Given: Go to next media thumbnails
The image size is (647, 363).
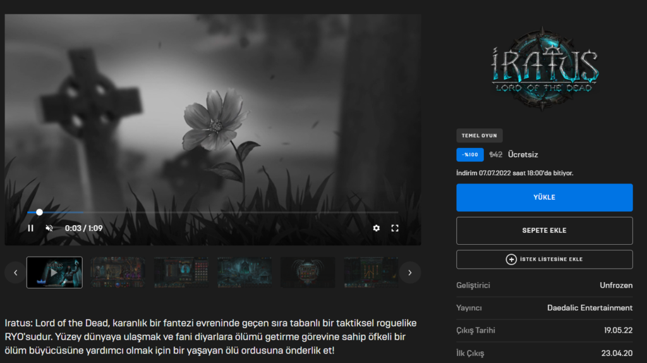Looking at the screenshot, I should [x=409, y=273].
